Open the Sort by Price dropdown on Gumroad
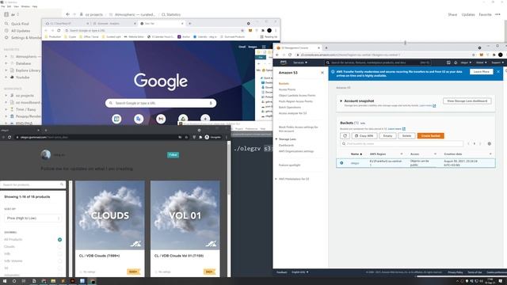This screenshot has height=285, width=507. click(33, 218)
